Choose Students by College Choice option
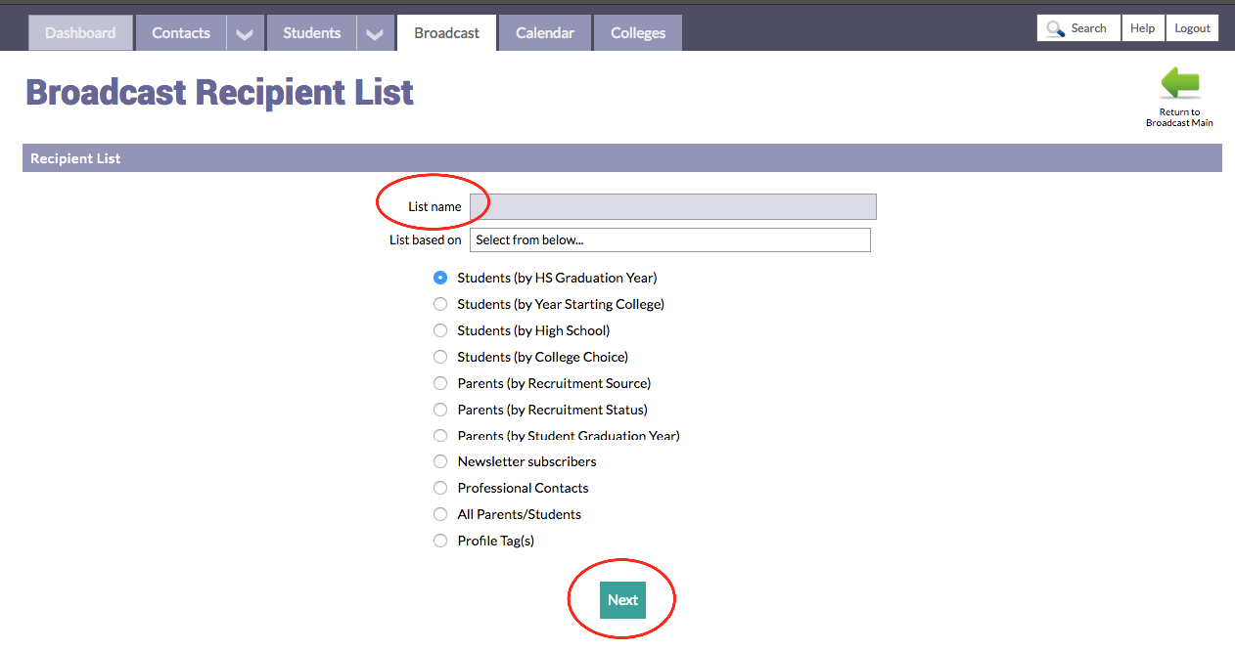Viewport: 1235px width, 651px height. (x=440, y=357)
